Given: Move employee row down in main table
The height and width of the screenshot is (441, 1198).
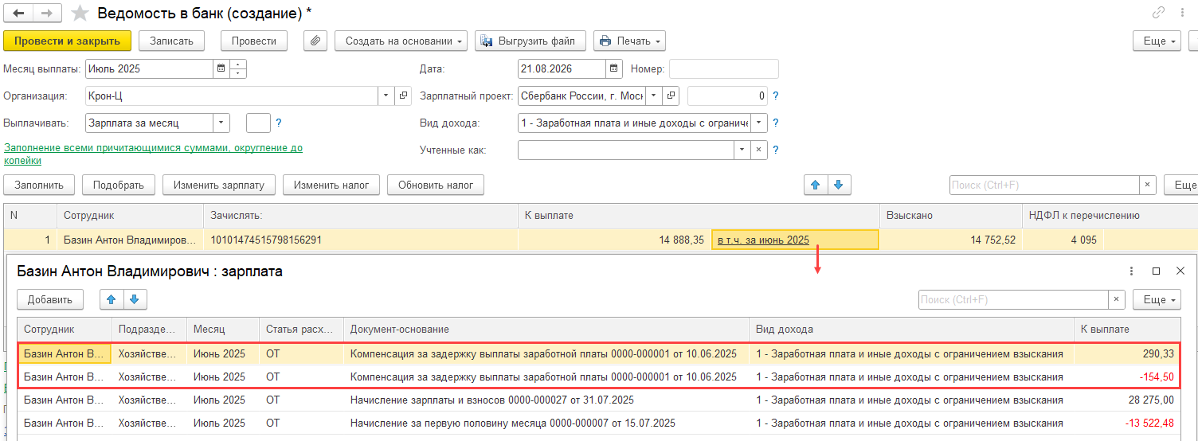Looking at the screenshot, I should point(839,185).
